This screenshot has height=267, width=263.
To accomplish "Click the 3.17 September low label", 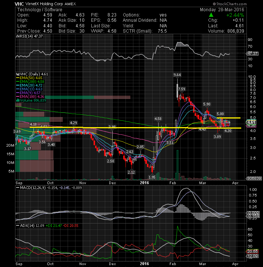I will (27, 148).
